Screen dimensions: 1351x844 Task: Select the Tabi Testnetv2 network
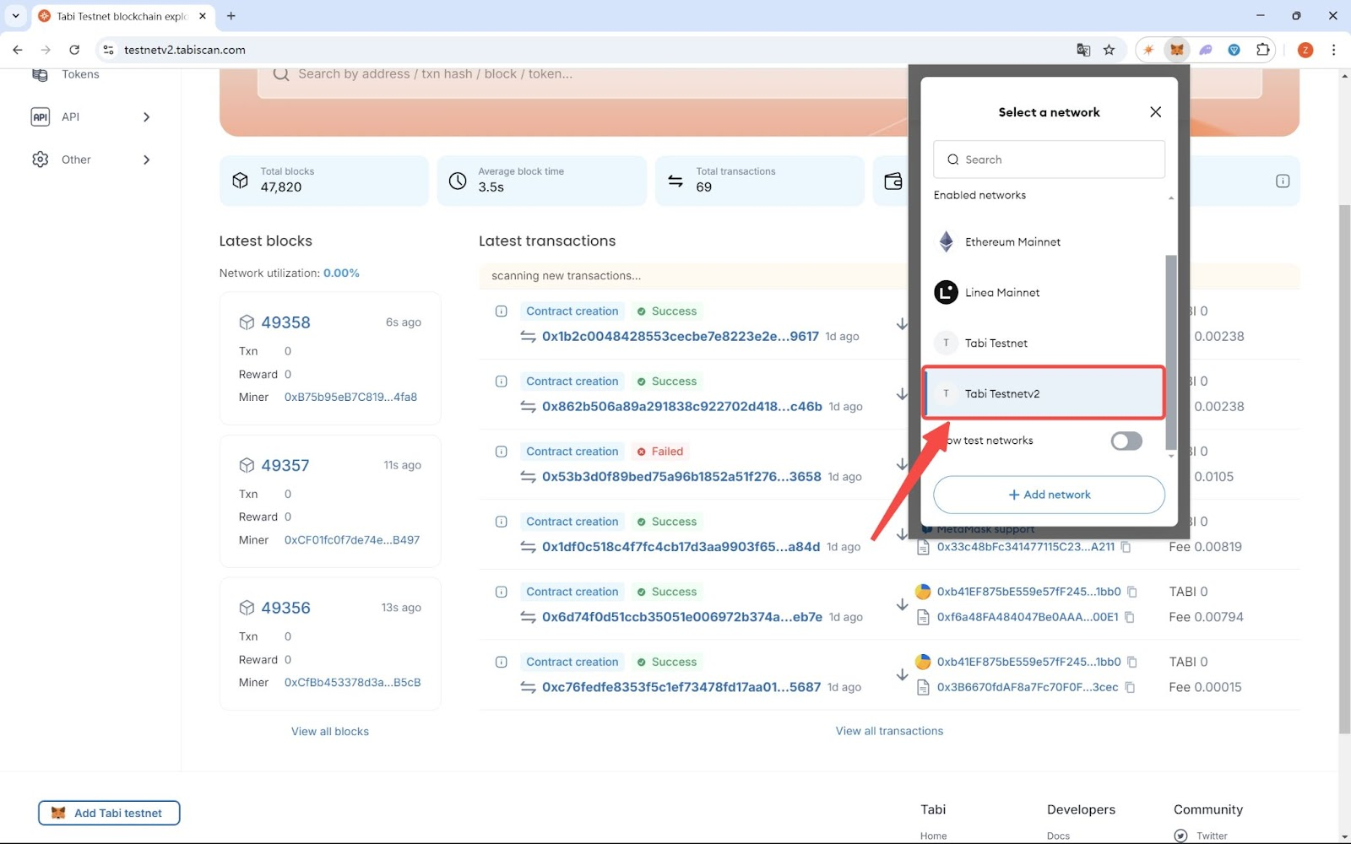point(1044,393)
